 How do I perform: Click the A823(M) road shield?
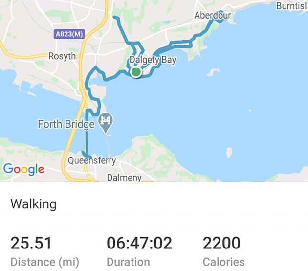(69, 34)
